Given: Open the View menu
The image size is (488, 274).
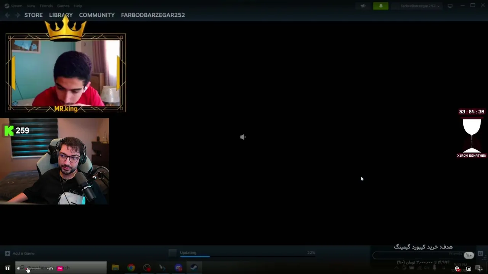Looking at the screenshot, I should (x=31, y=6).
